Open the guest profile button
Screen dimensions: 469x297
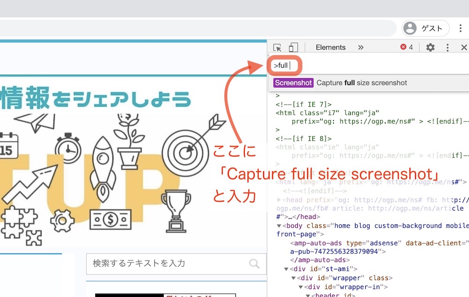point(425,29)
